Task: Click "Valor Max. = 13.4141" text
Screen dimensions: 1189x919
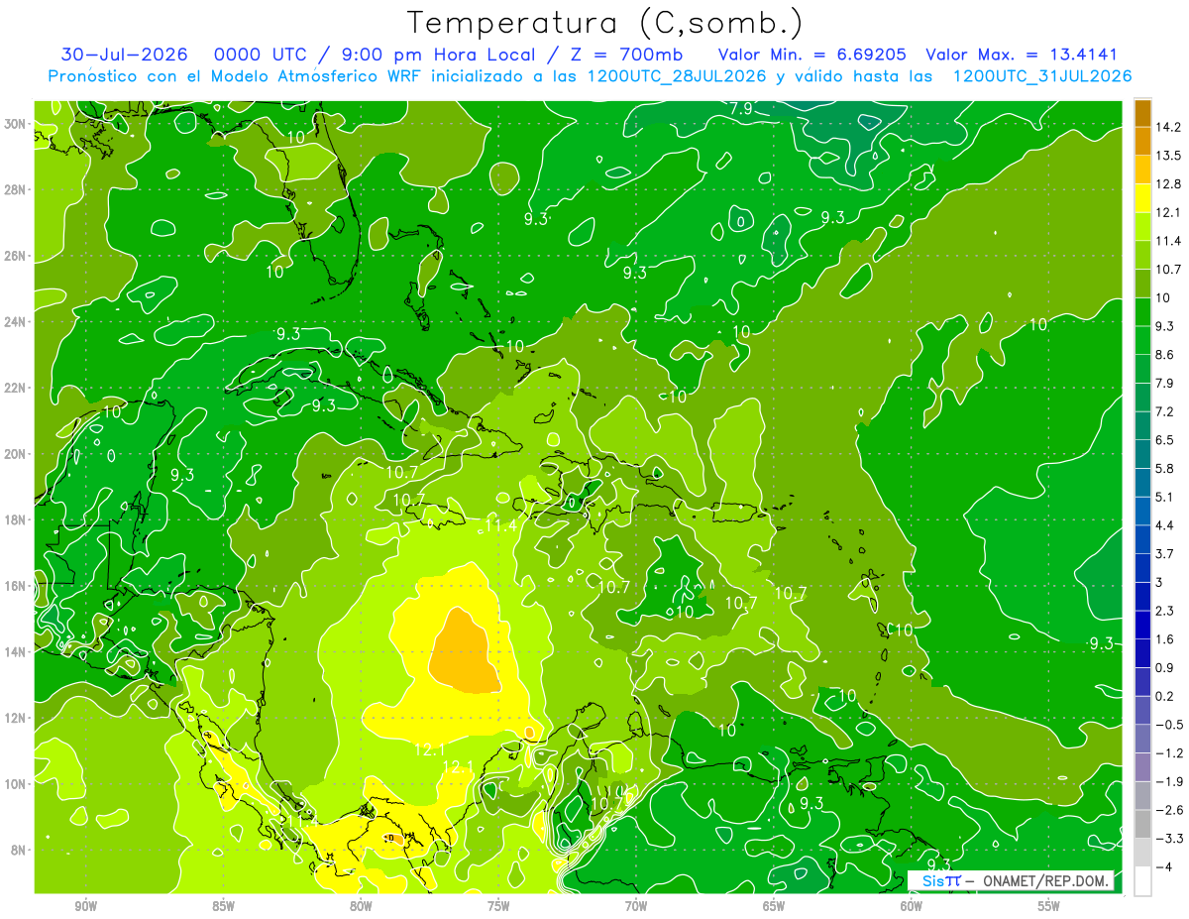Action: (x=1022, y=55)
